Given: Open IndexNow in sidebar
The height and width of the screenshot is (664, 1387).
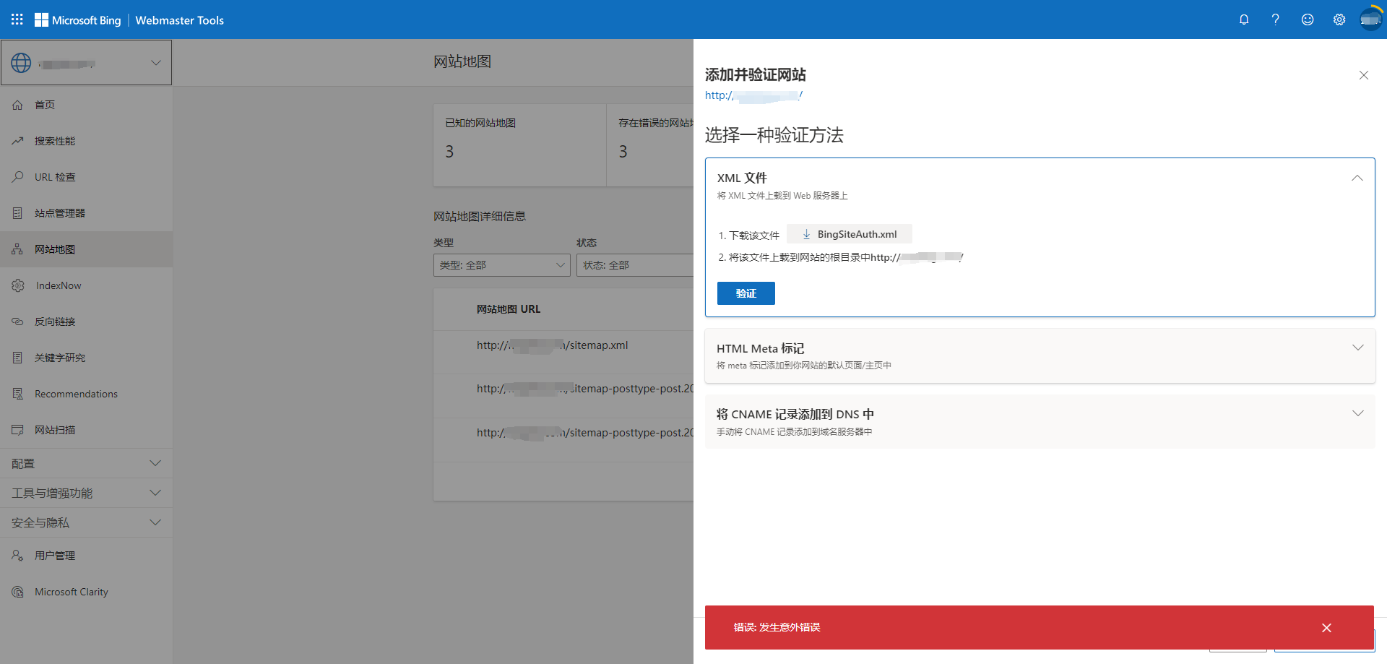Looking at the screenshot, I should [x=86, y=285].
